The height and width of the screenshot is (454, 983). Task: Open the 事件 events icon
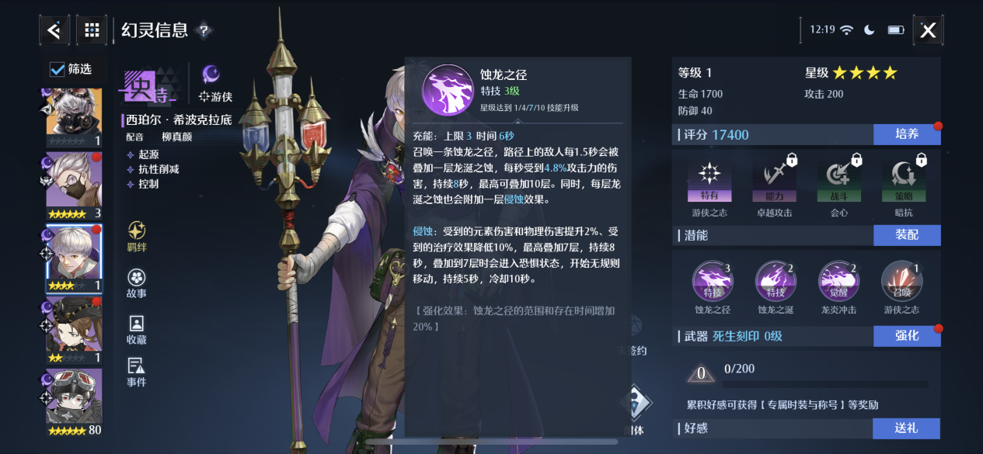tap(136, 372)
